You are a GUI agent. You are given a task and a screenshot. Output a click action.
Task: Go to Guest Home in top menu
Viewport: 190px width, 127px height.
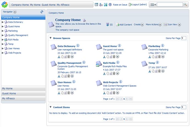pos(49,5)
